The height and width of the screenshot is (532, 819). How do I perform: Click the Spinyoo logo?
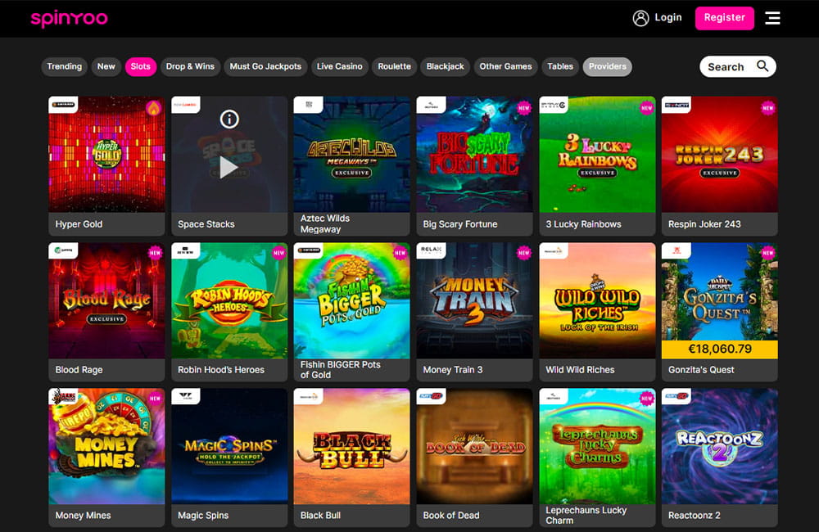pos(70,19)
